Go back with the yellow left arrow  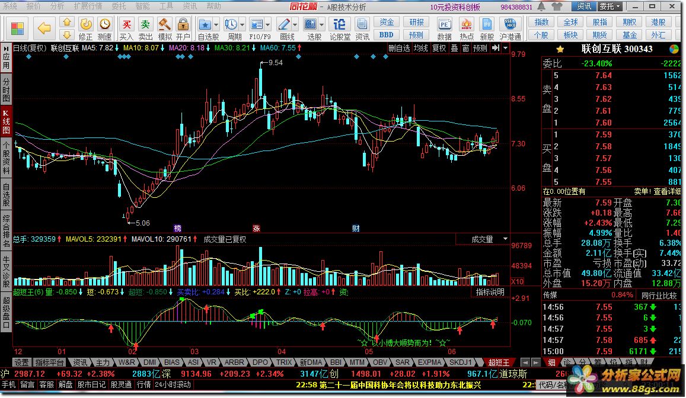(44, 29)
